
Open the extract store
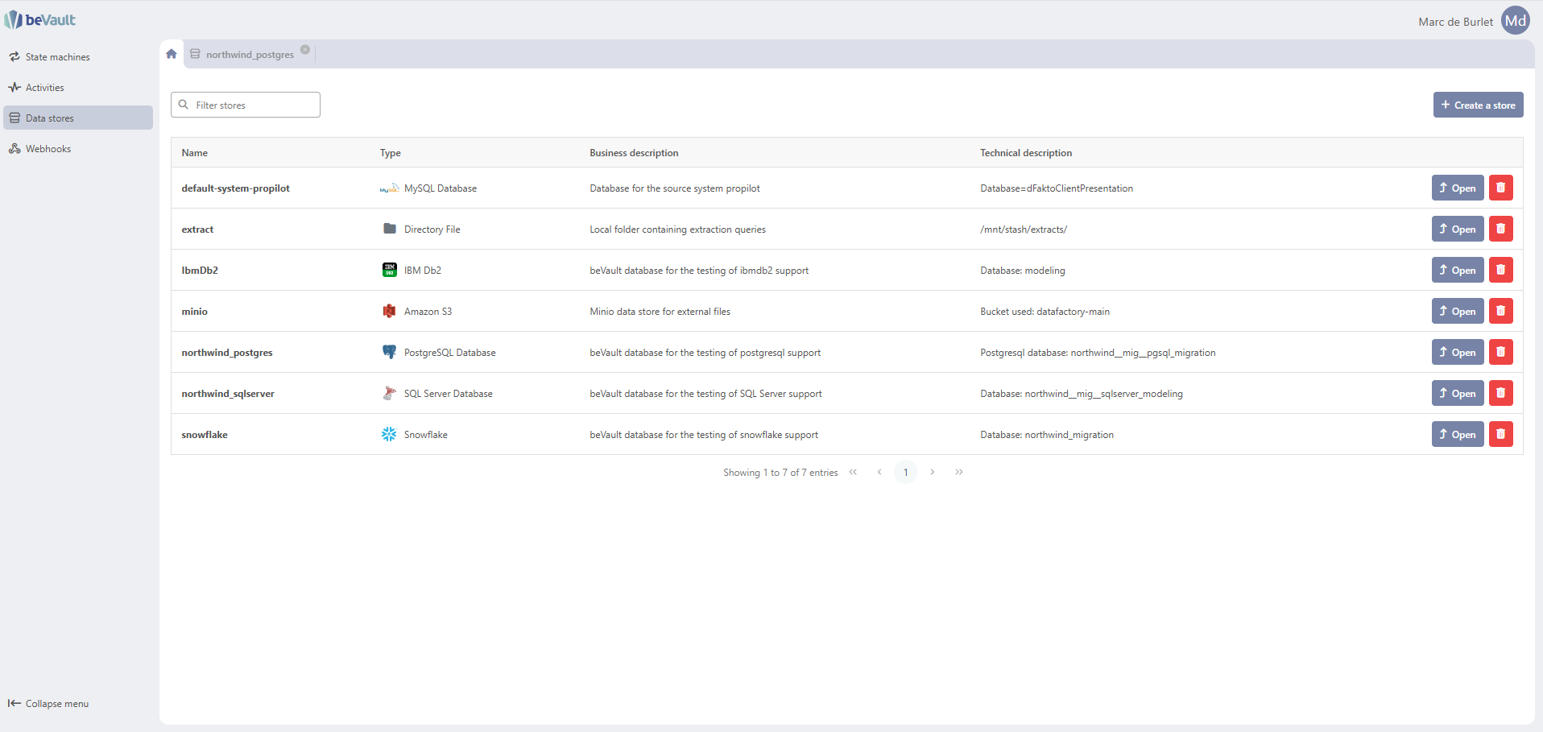pyautogui.click(x=1458, y=230)
